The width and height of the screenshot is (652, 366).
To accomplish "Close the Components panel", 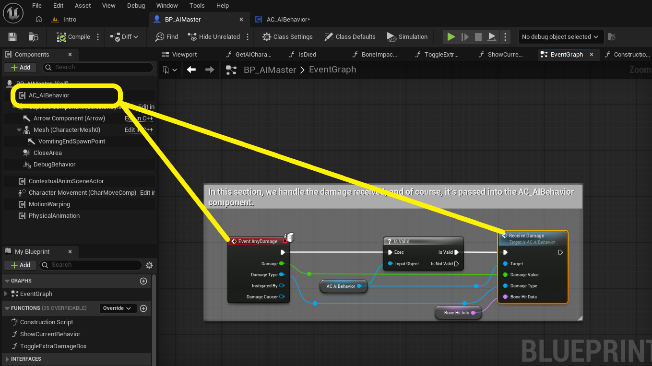I will [x=70, y=55].
